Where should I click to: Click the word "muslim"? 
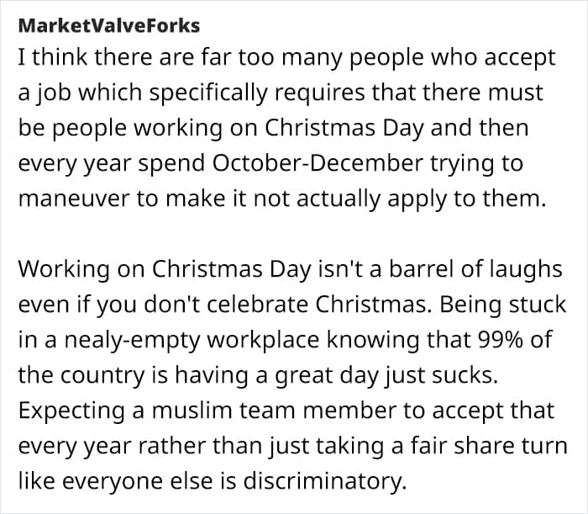coord(192,410)
